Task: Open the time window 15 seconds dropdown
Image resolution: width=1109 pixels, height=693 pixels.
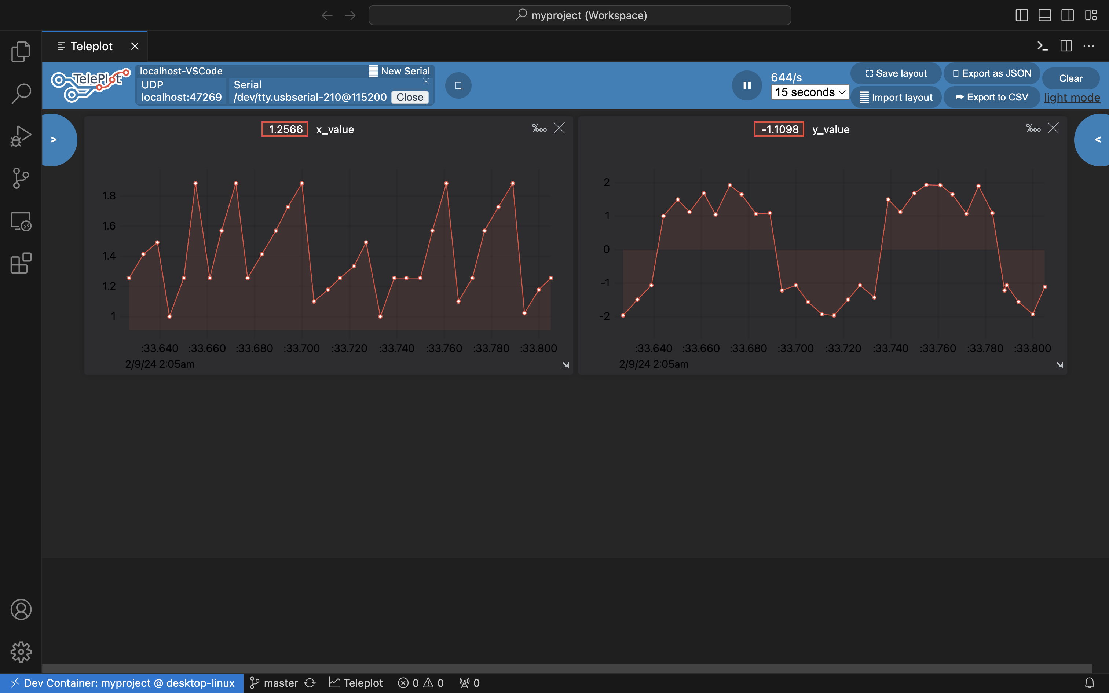Action: [x=810, y=92]
